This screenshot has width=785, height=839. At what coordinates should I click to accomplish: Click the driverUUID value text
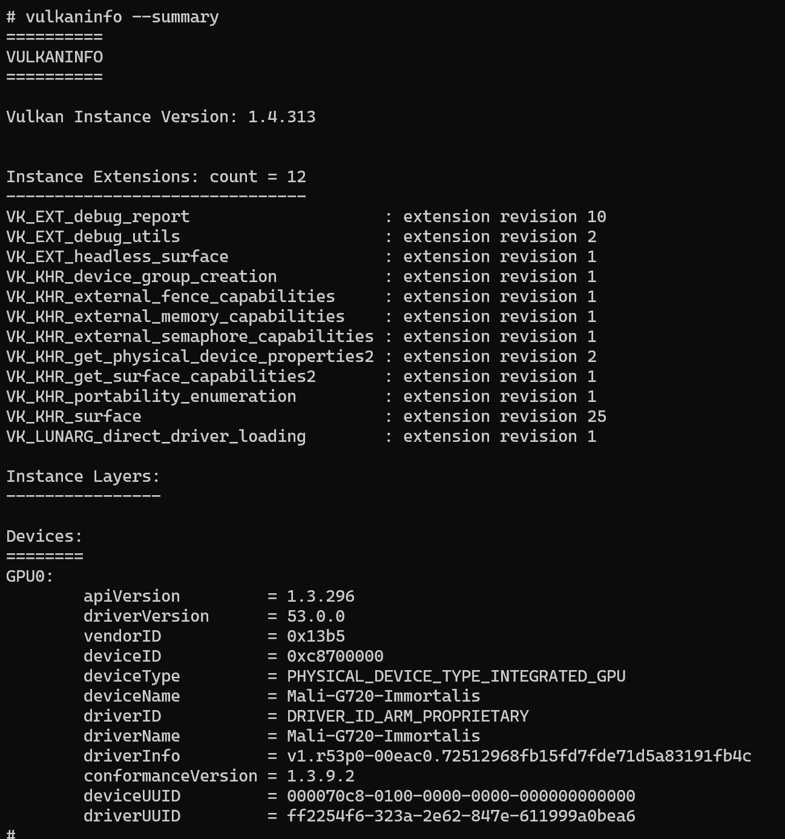(x=461, y=816)
